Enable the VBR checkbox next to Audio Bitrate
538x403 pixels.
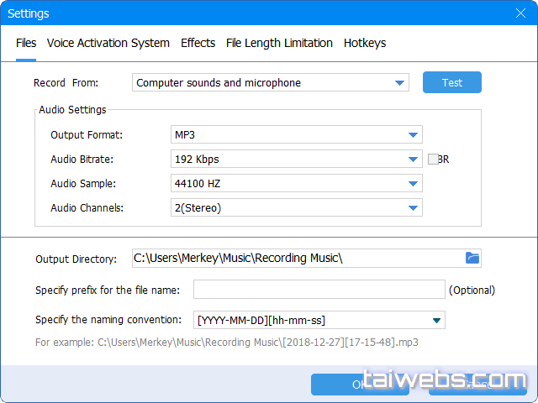pyautogui.click(x=433, y=159)
